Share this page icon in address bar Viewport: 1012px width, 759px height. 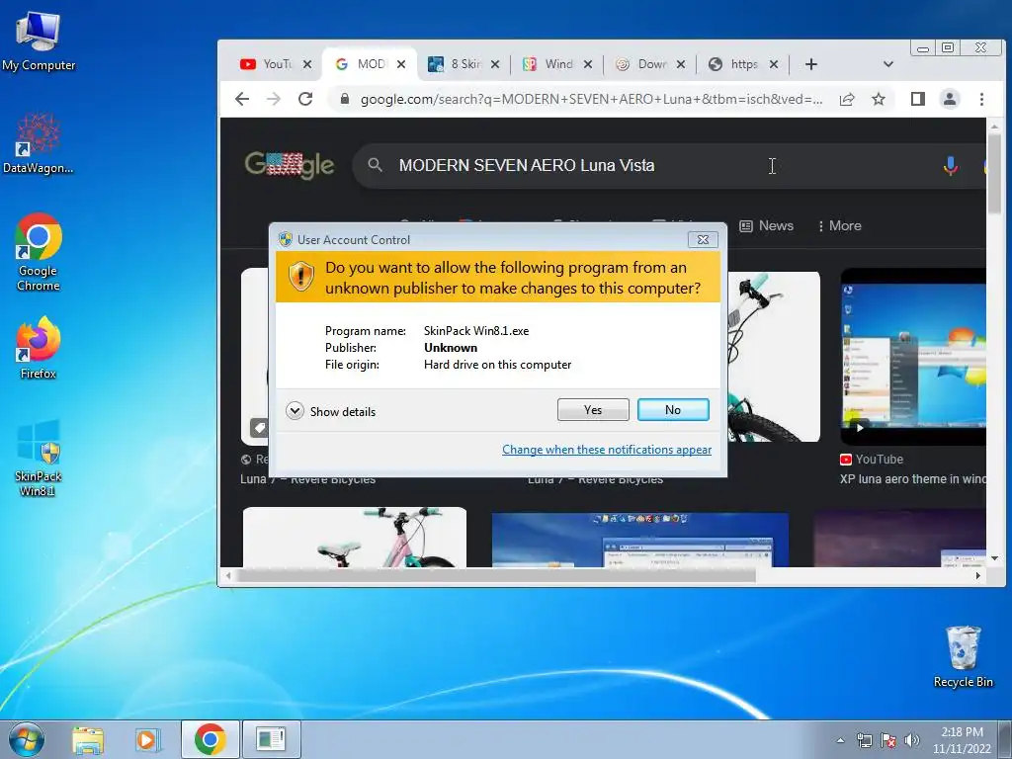click(x=847, y=99)
